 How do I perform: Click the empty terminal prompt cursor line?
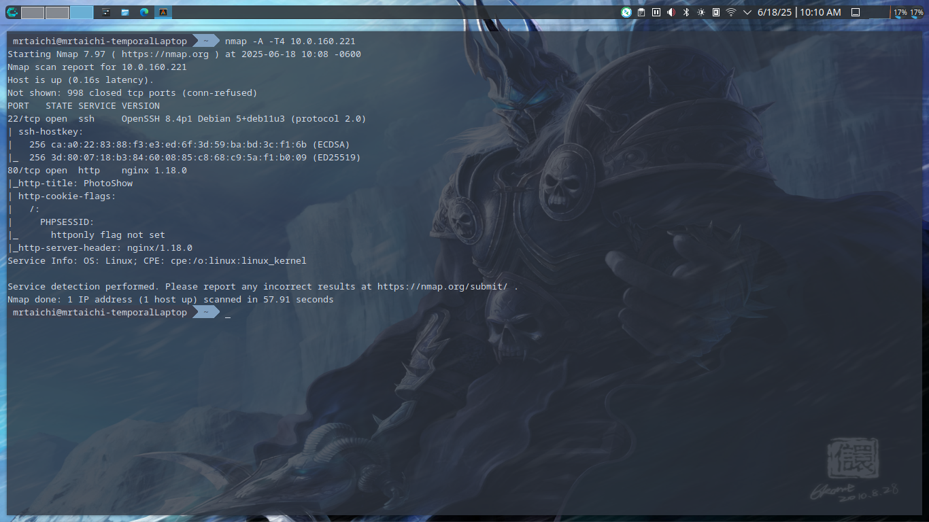[228, 313]
